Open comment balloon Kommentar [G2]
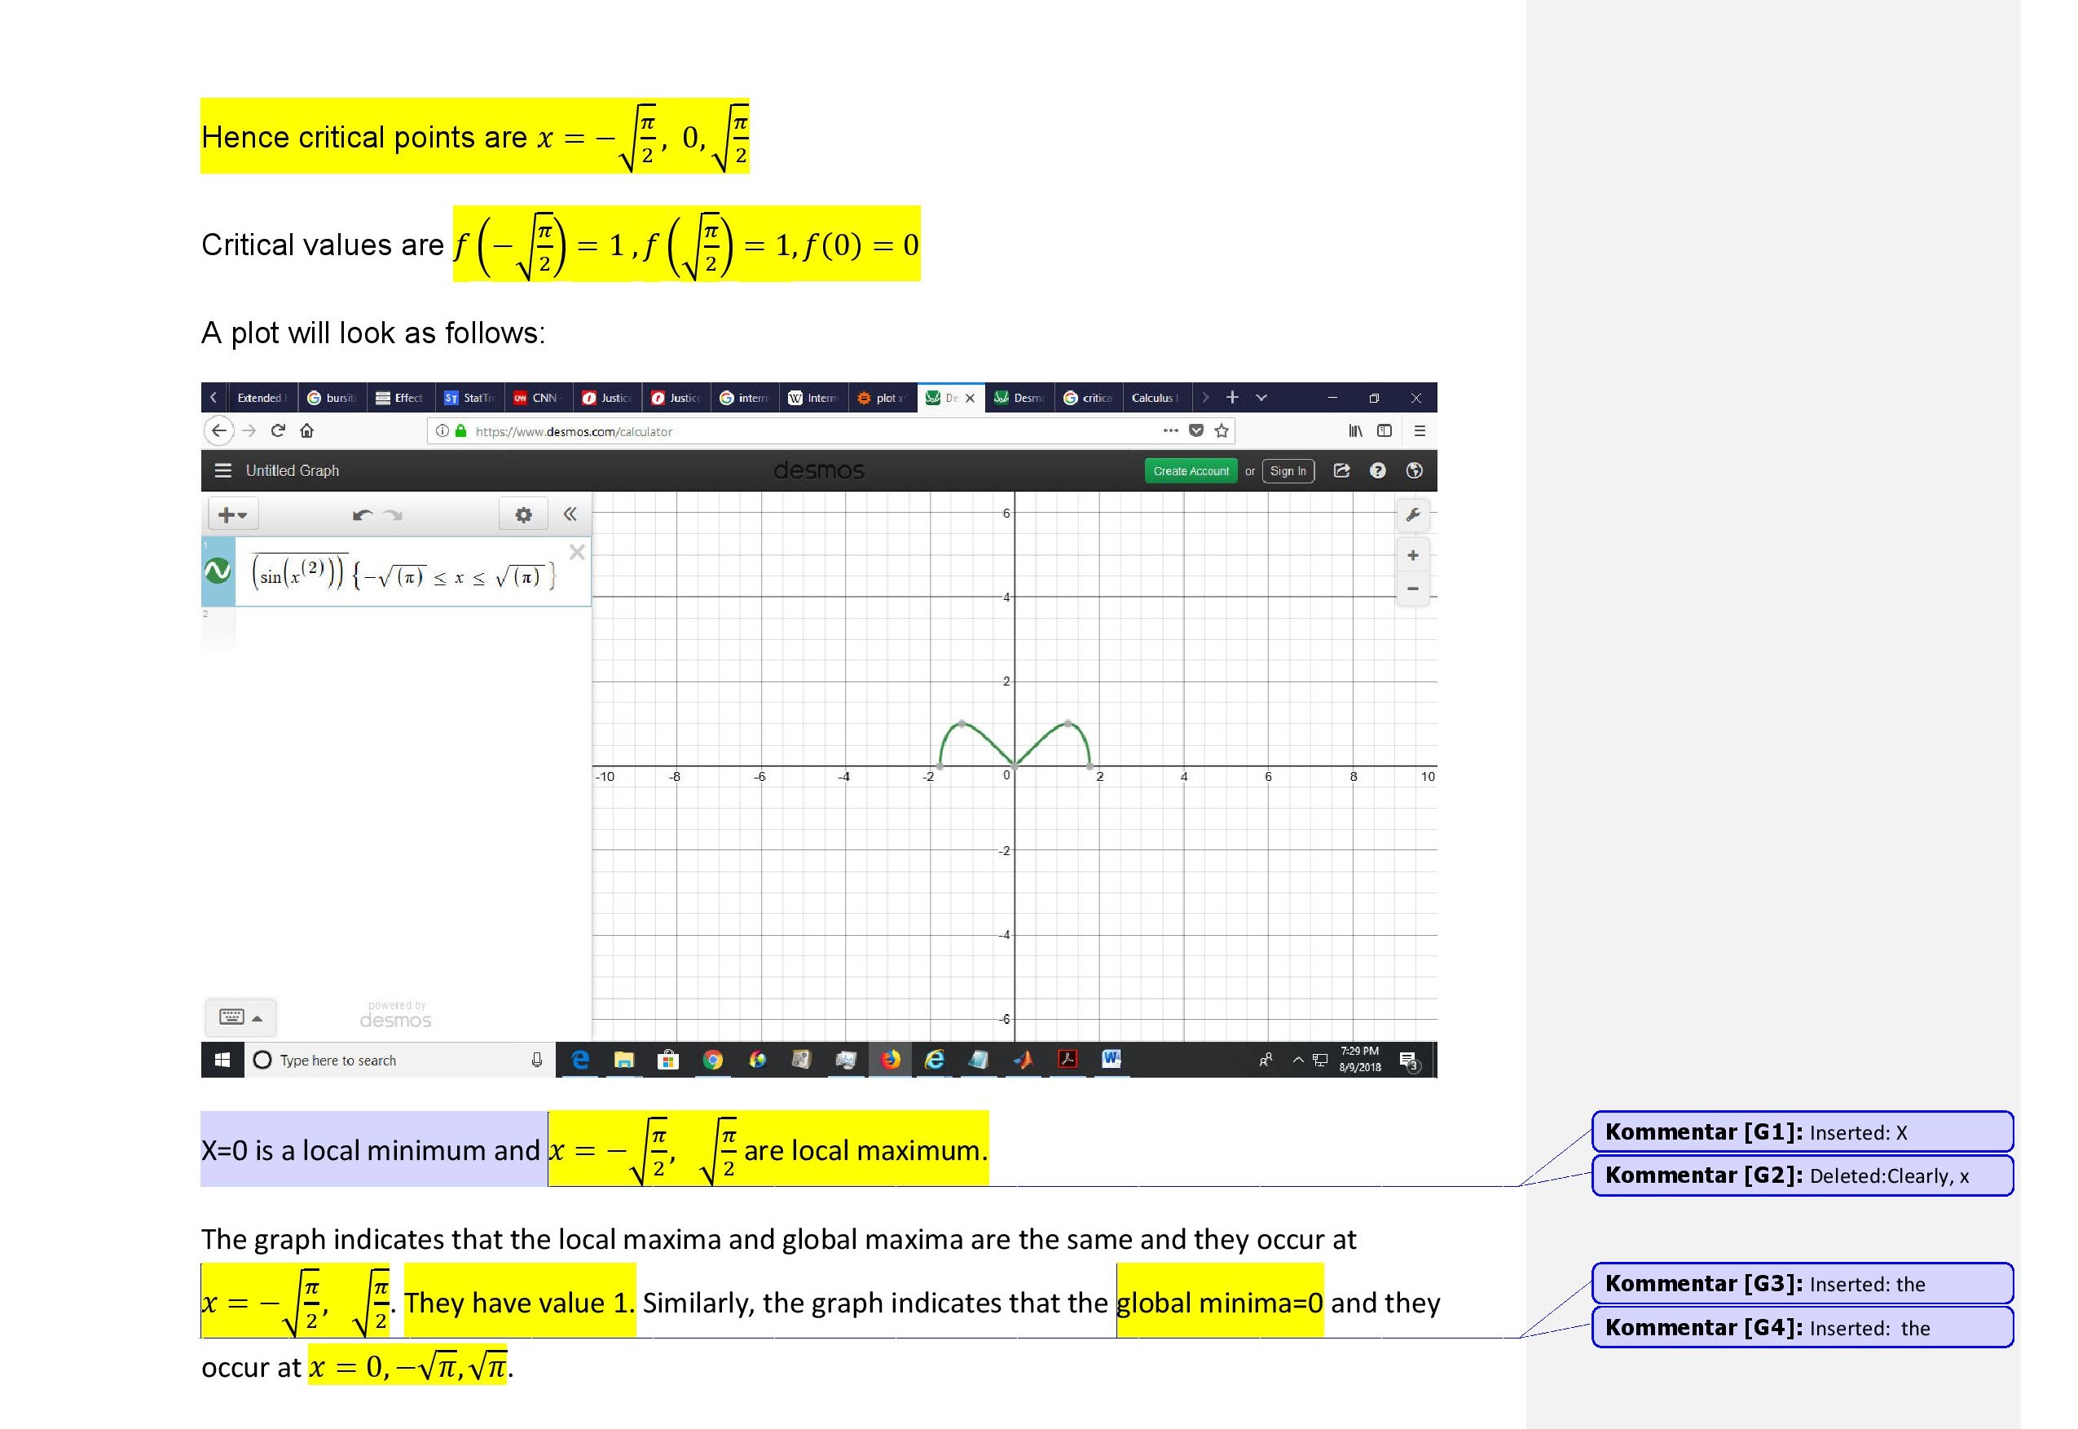 (1803, 1175)
